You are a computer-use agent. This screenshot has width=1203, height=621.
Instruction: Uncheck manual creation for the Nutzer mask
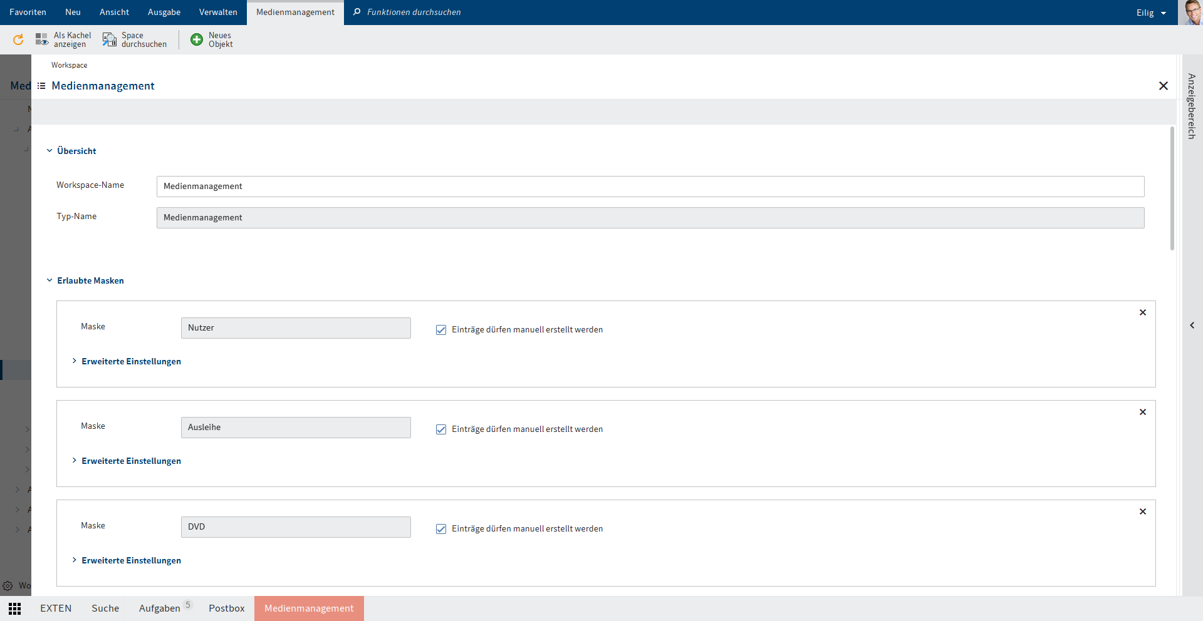click(x=441, y=329)
